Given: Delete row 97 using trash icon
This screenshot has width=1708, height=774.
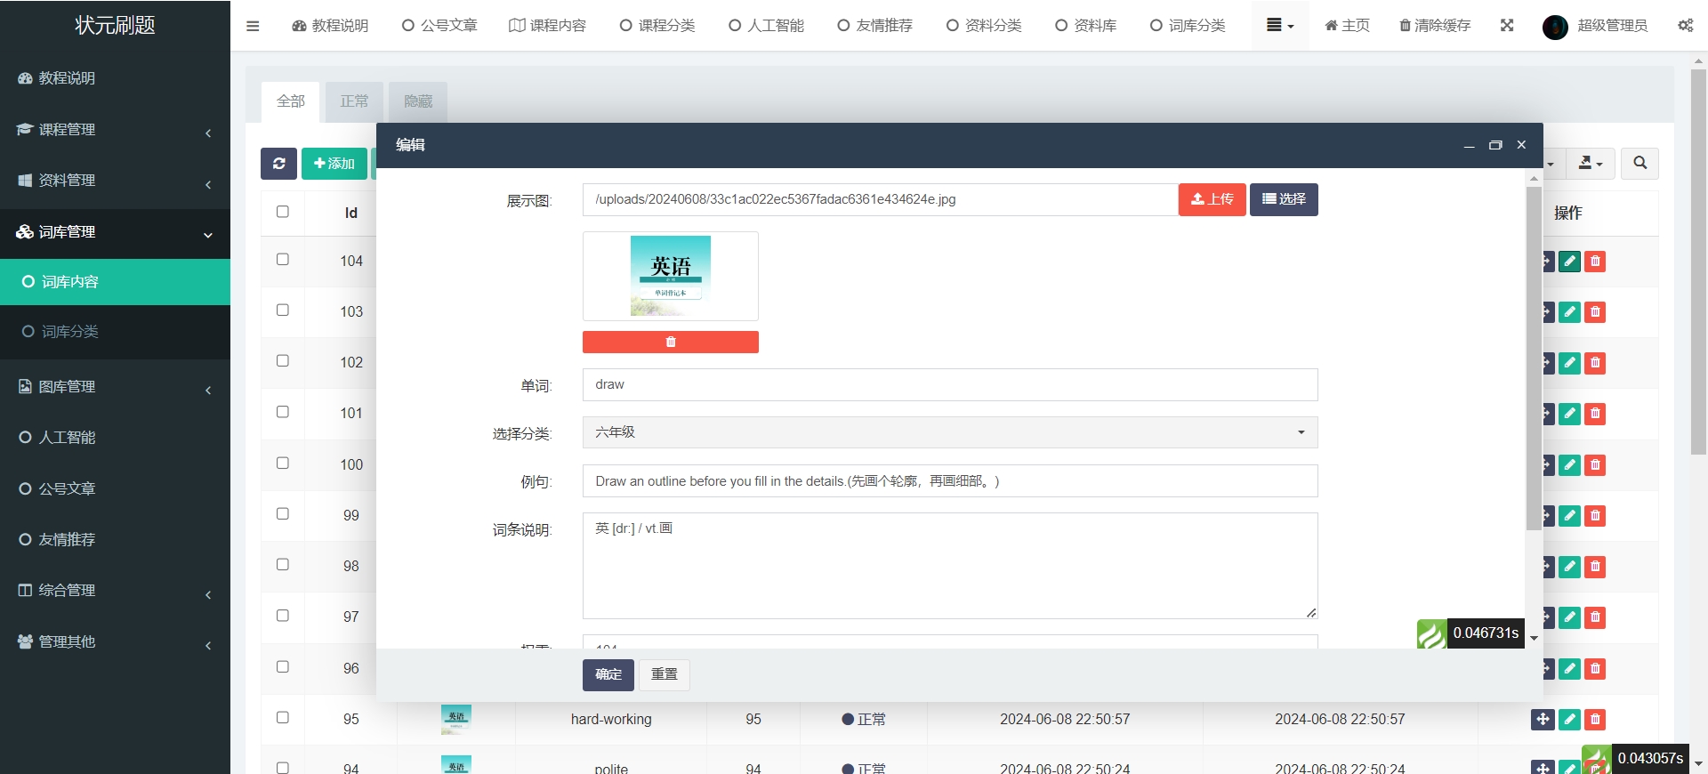Looking at the screenshot, I should 1595,617.
